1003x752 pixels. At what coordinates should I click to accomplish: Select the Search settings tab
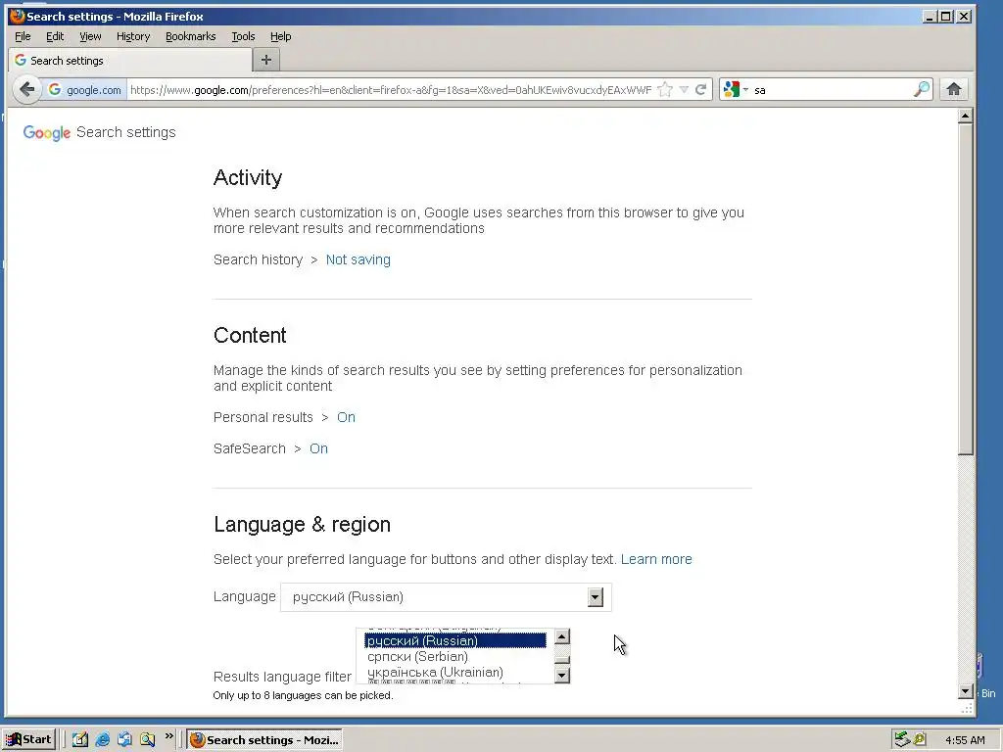pos(130,61)
